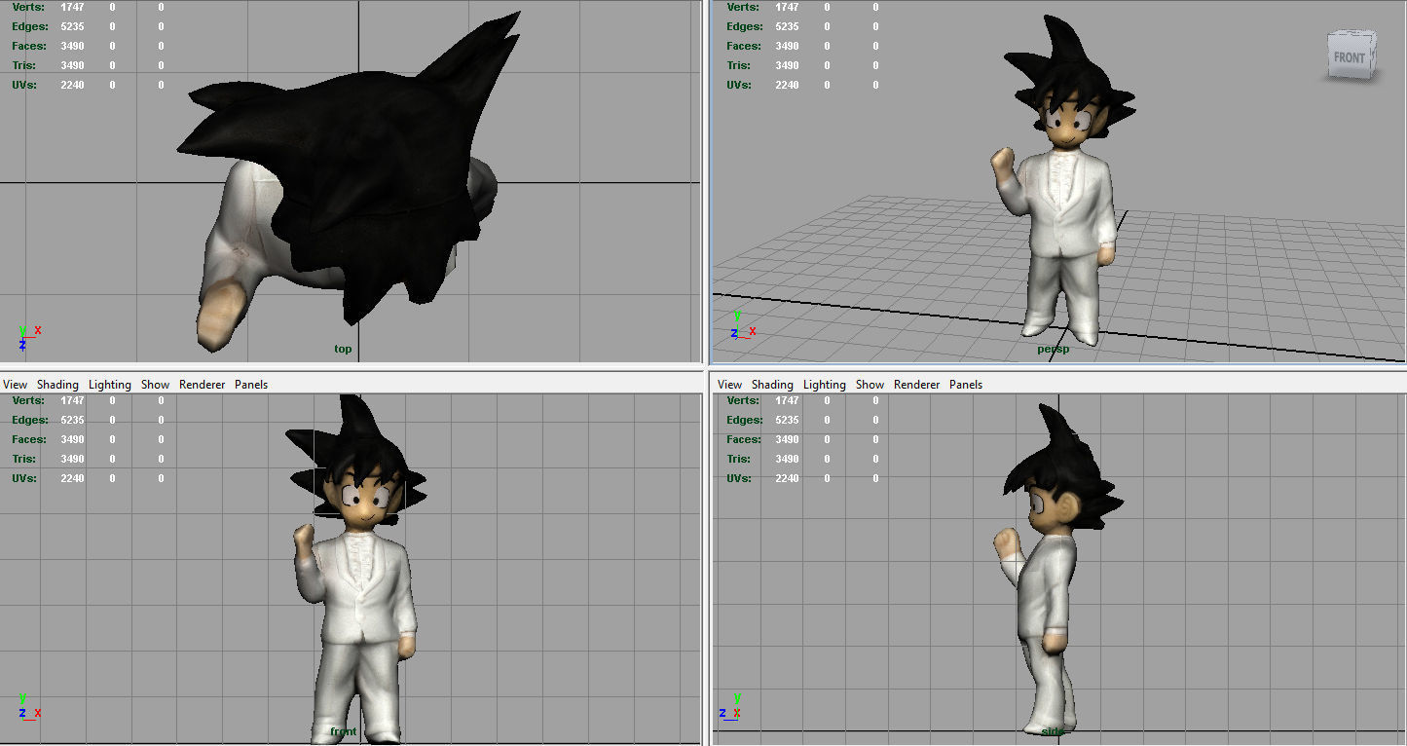The image size is (1407, 746).
Task: Open the View menu in the side panel
Action: point(729,385)
